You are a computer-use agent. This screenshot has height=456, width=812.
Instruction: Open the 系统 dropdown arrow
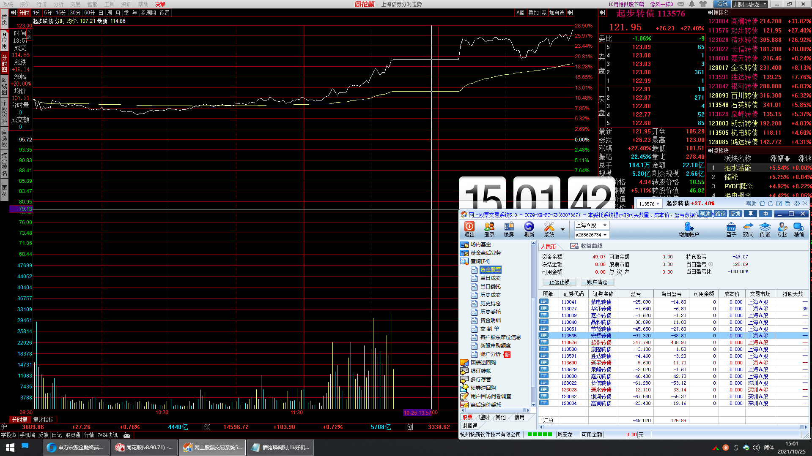pyautogui.click(x=562, y=229)
